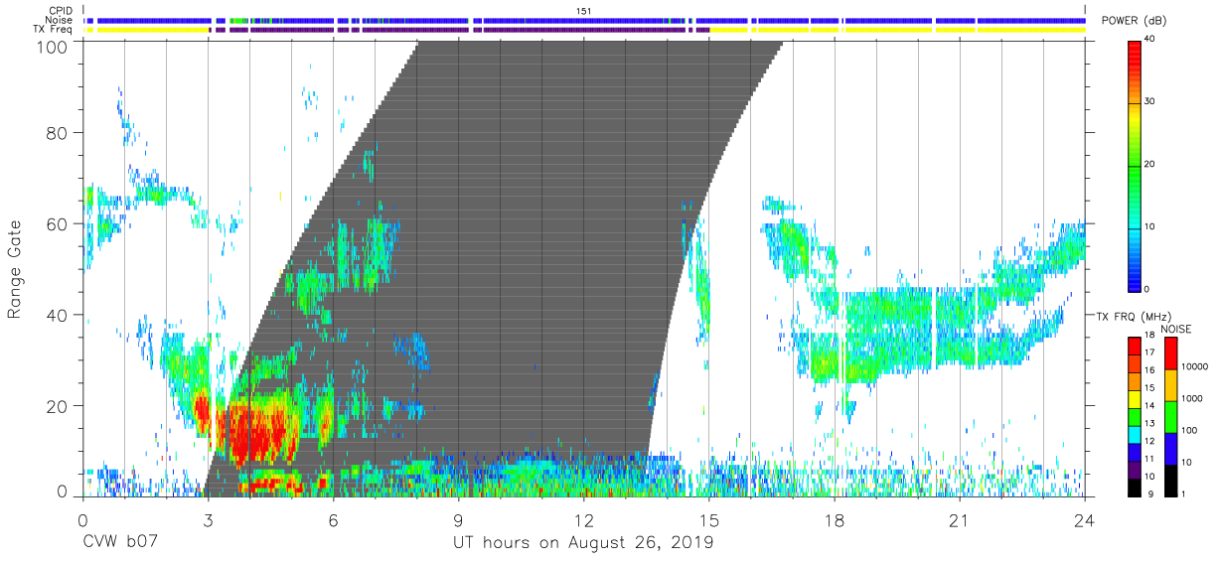Click the red swatch of the TX frequency legend
This screenshot has width=1220, height=563.
click(1137, 345)
